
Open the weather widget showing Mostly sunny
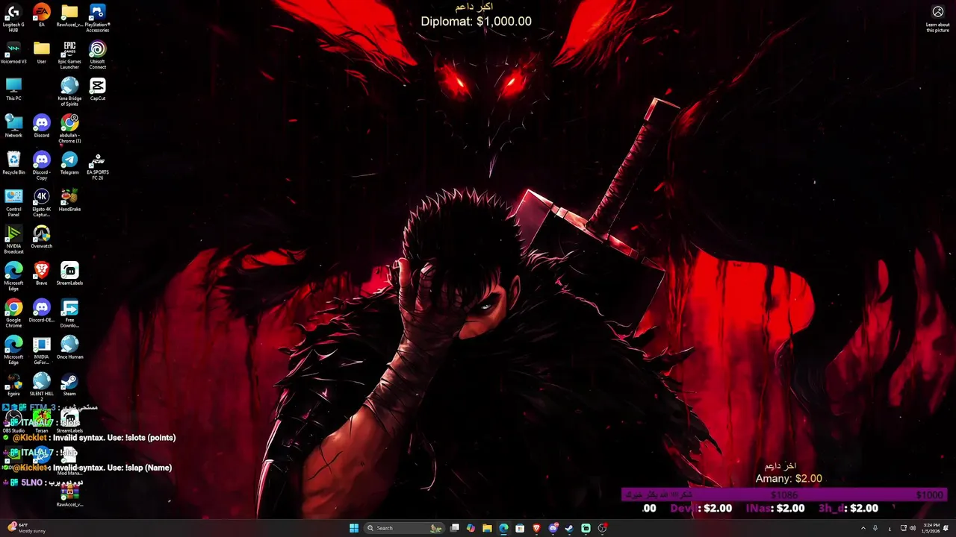[27, 528]
